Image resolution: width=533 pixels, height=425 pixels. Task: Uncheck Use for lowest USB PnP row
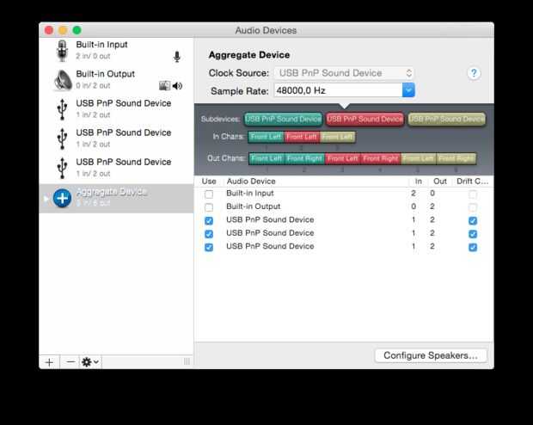point(209,247)
